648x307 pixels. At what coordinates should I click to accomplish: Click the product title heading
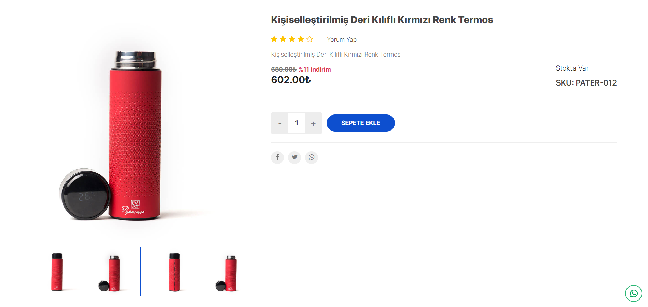(382, 20)
